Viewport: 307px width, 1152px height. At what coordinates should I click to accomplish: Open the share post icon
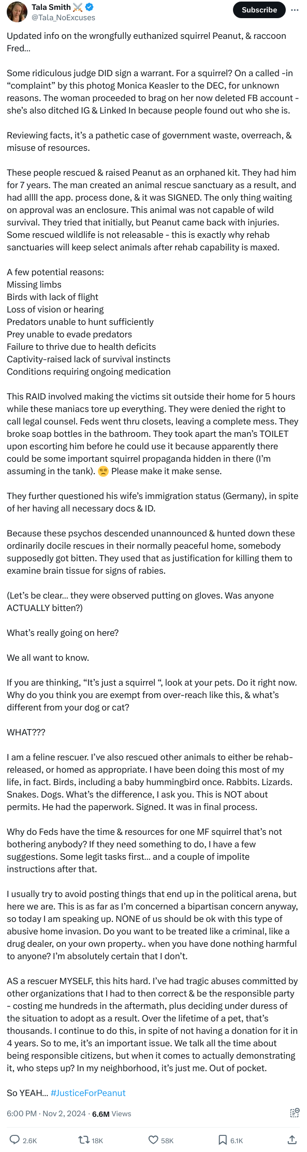[x=292, y=1140]
